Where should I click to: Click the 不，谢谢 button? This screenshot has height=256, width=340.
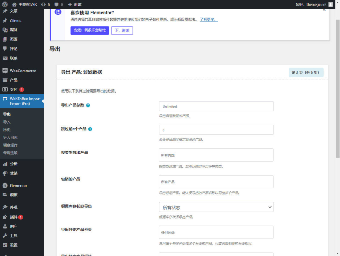(x=122, y=30)
